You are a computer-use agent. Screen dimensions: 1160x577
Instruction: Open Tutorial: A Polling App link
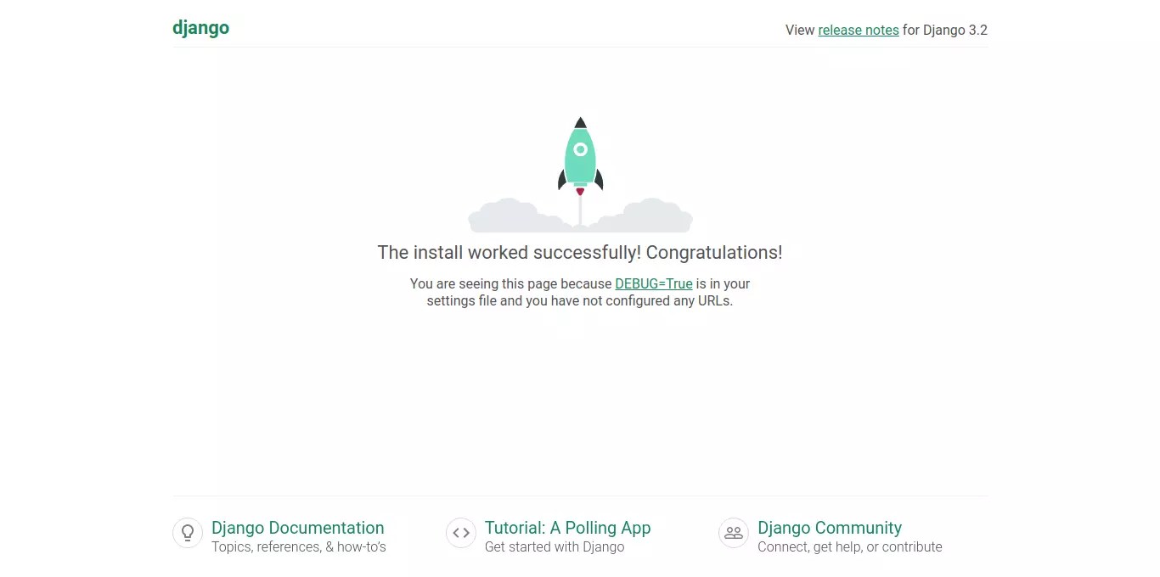point(568,528)
